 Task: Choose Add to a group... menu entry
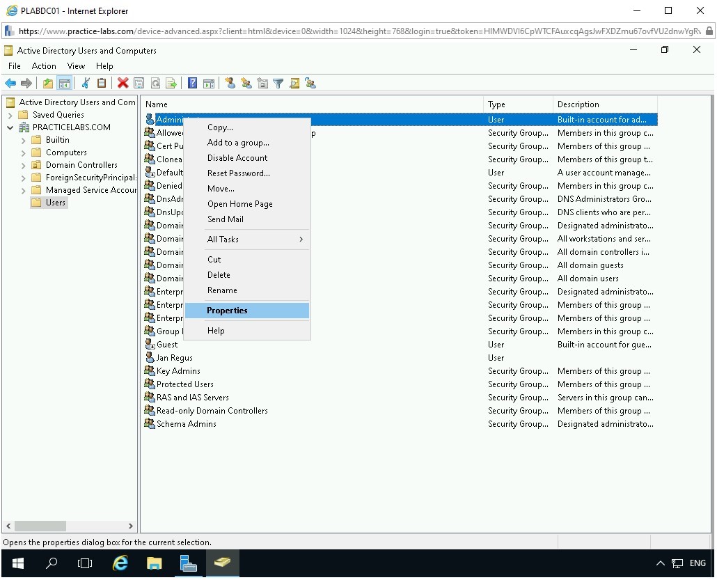coord(247,143)
